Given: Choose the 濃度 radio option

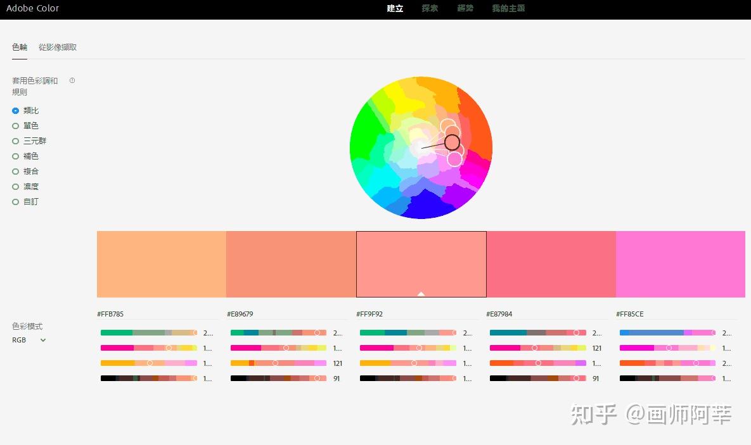Looking at the screenshot, I should 25,187.
